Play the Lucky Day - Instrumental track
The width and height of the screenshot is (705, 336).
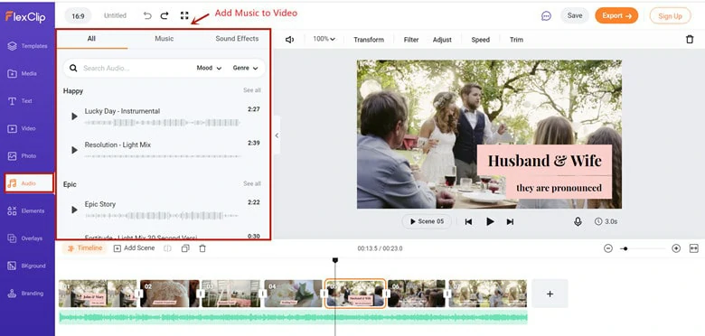[74, 117]
